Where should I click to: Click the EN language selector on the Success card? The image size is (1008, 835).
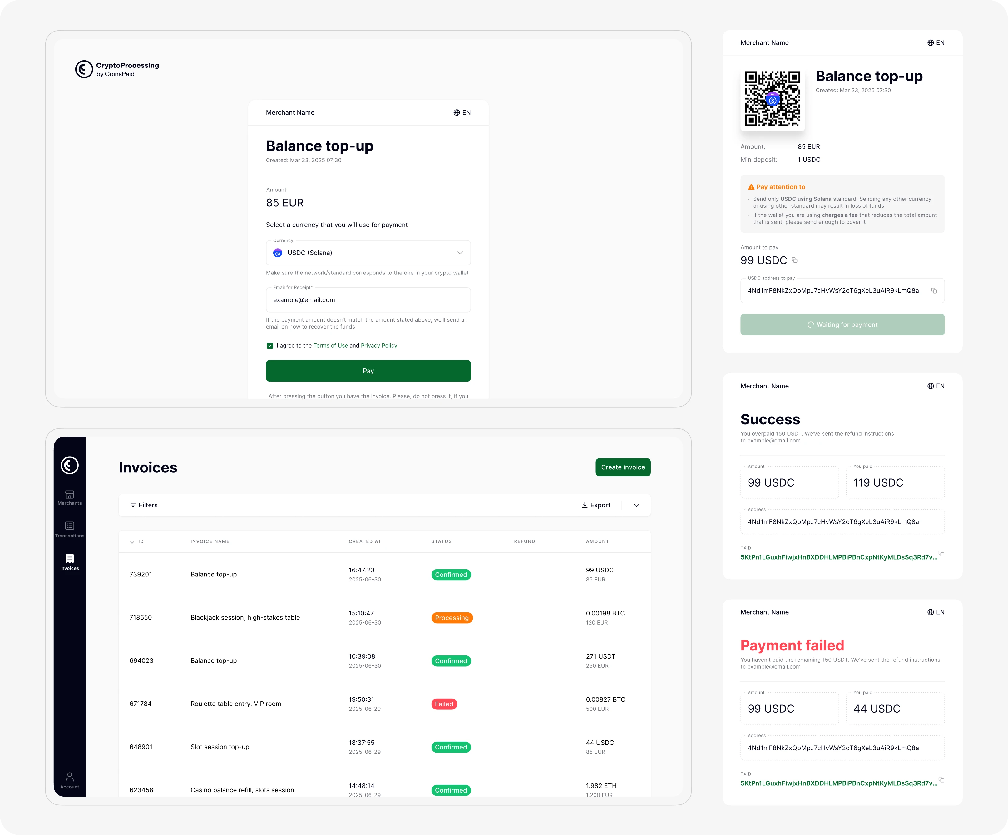(x=936, y=386)
